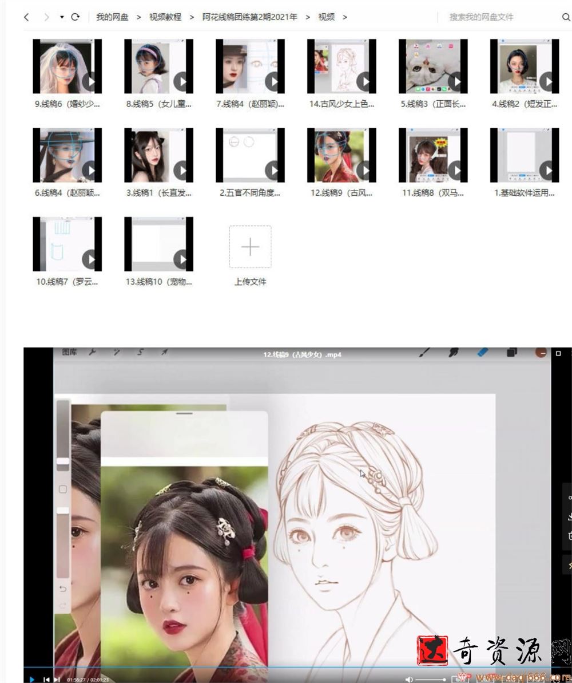Open the 9.线稿6 (婚纱少... video thumbnail

click(67, 66)
